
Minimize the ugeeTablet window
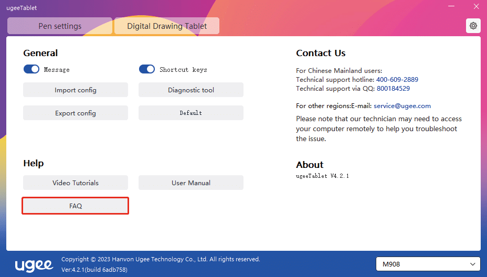point(451,6)
